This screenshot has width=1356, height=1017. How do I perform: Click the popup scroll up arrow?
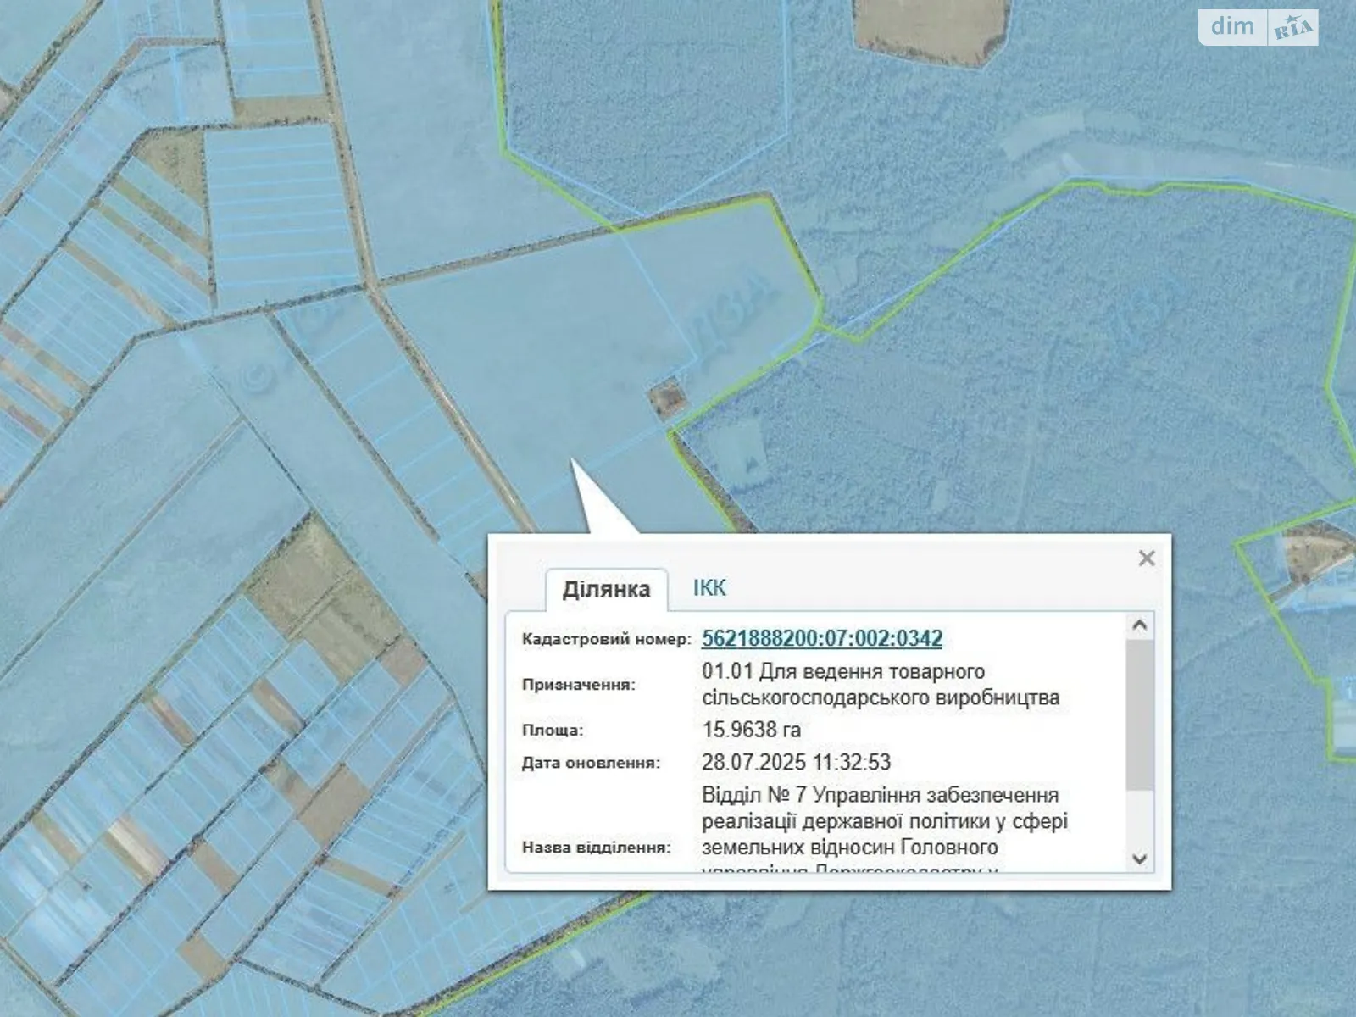(1140, 625)
